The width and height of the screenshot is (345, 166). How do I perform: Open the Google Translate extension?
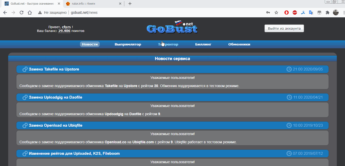click(x=311, y=13)
